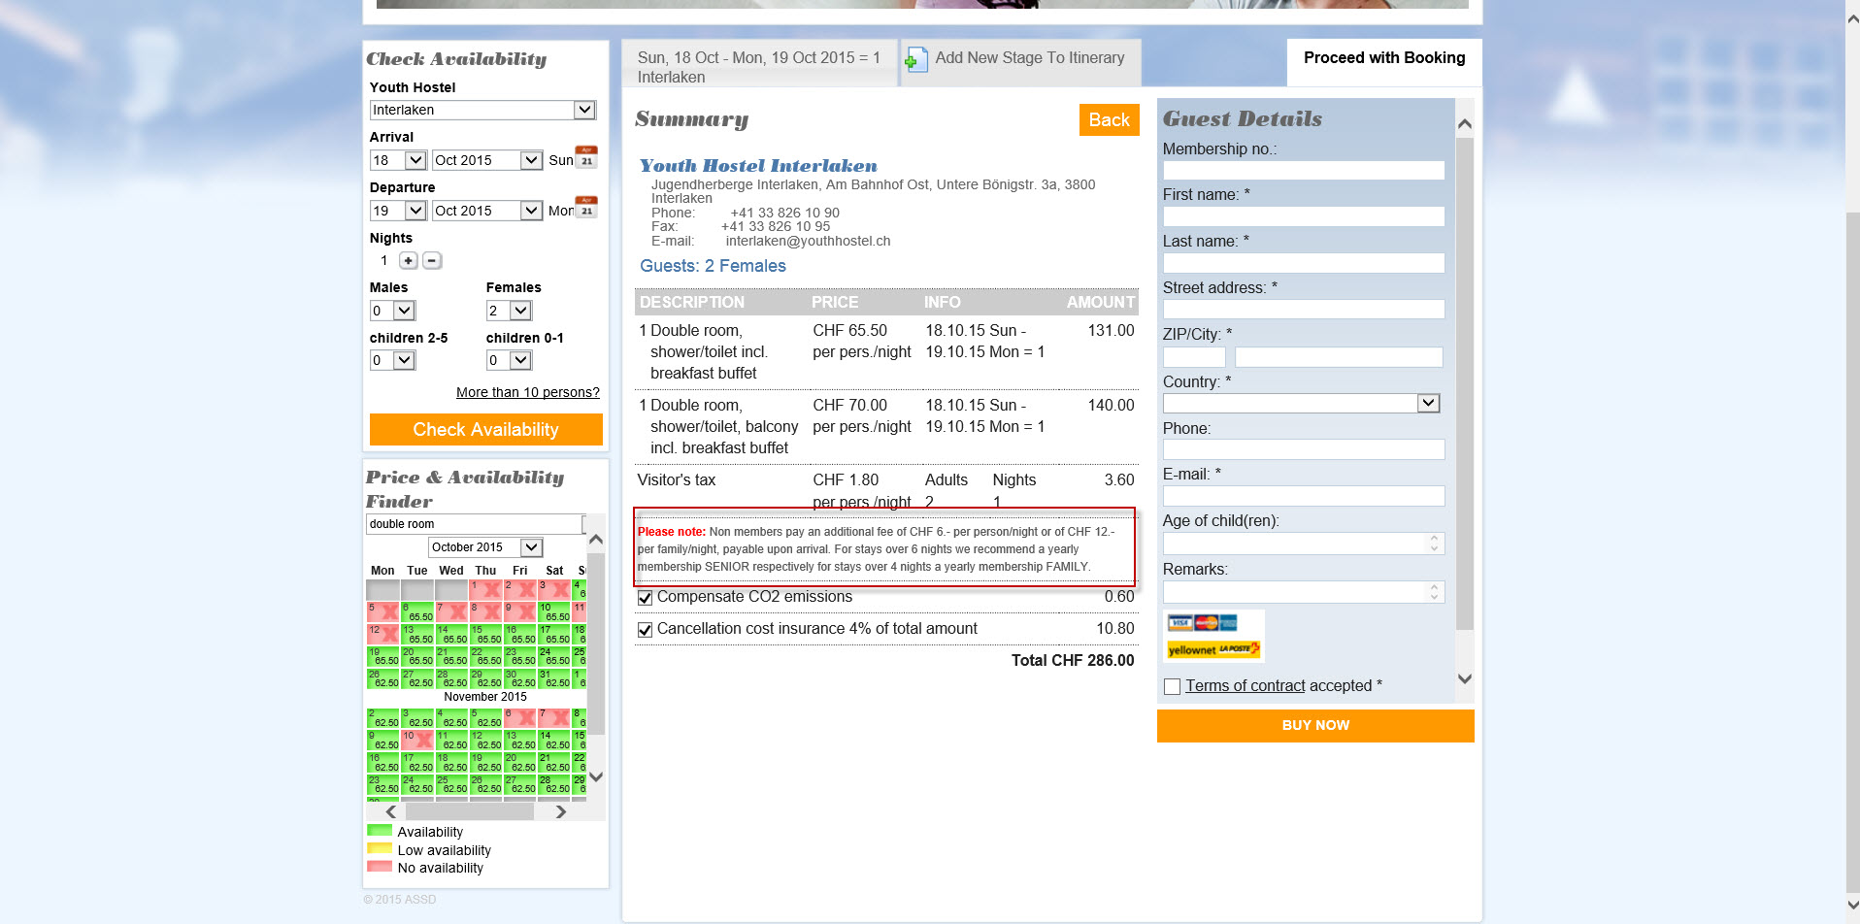Open the departure date calendar icon

click(586, 208)
